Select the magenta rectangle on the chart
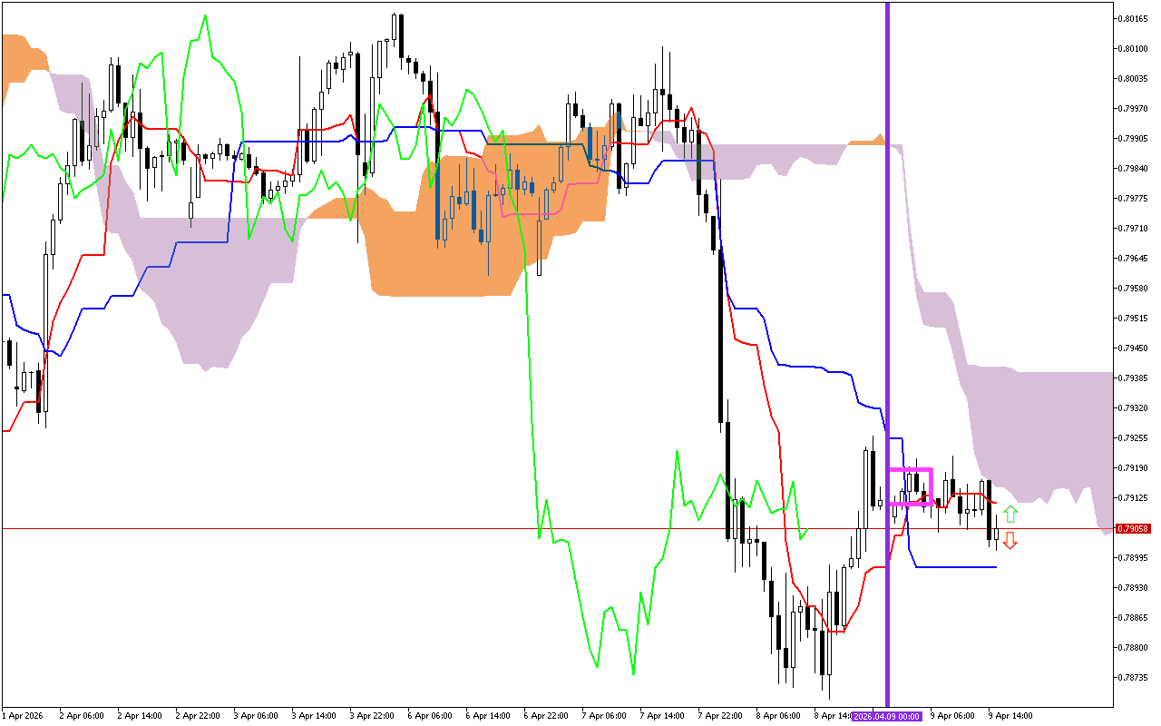The image size is (1161, 726). (911, 470)
